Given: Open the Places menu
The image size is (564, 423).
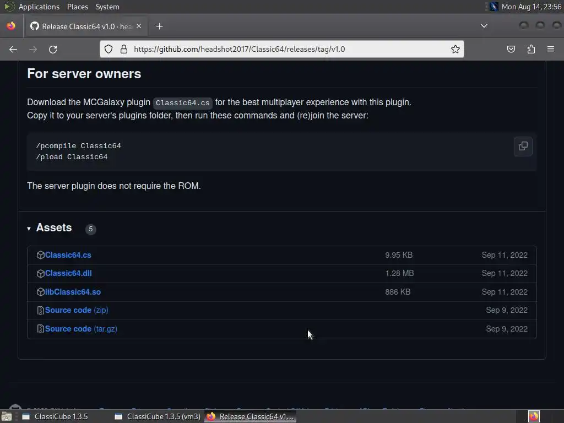Looking at the screenshot, I should [x=77, y=7].
